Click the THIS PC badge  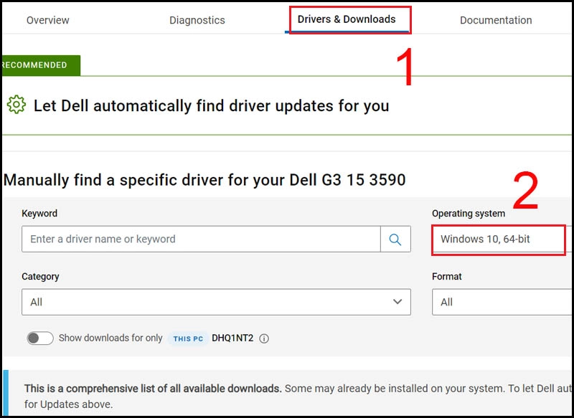point(188,338)
